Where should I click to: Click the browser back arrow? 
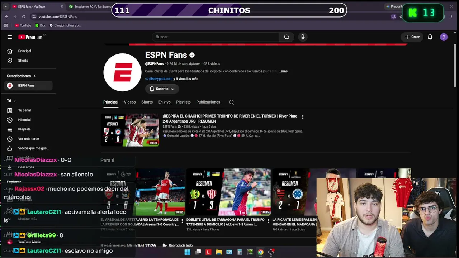click(6, 16)
